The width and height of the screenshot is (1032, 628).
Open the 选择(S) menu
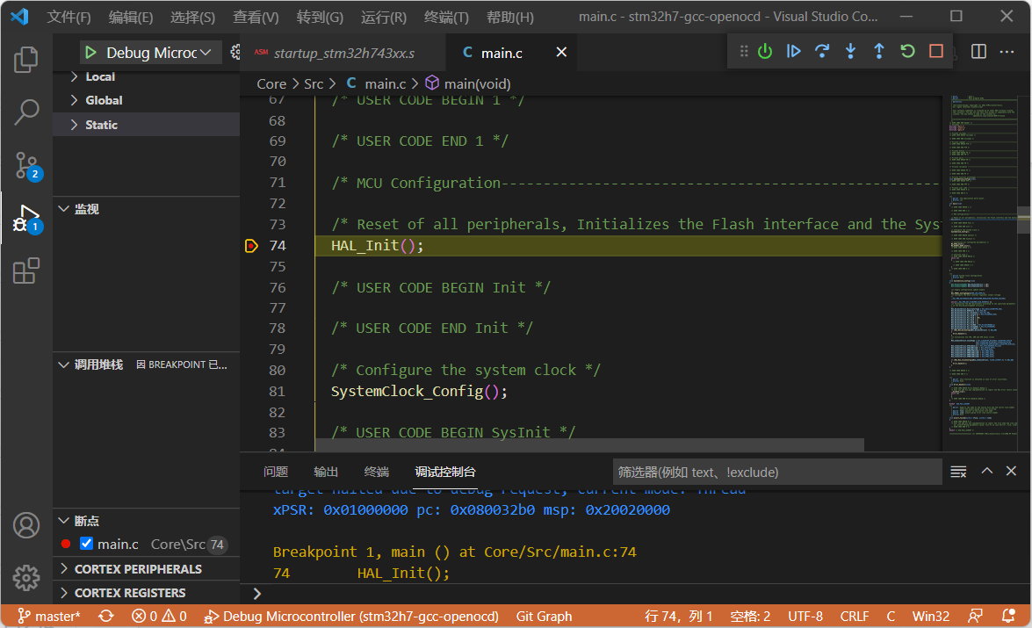click(x=193, y=17)
